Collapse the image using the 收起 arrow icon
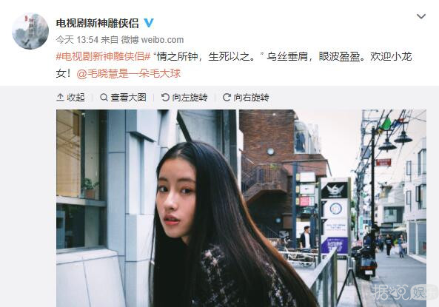This screenshot has height=307, width=439. 60,98
